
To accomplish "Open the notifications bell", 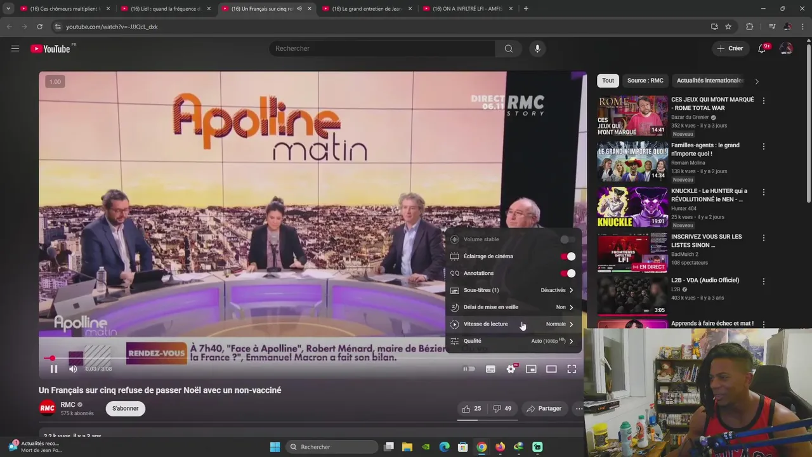I will point(763,48).
